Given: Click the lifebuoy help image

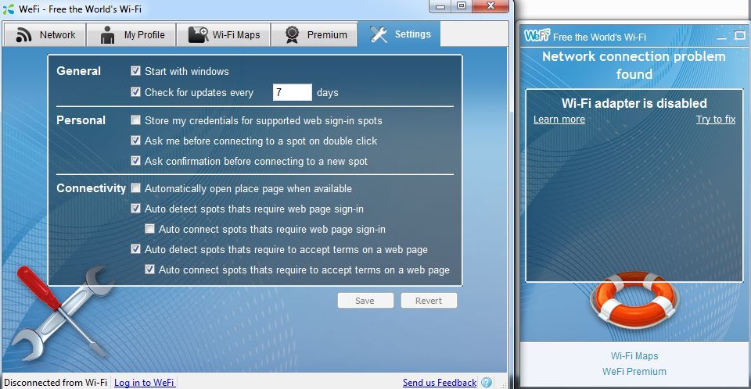Looking at the screenshot, I should 634,299.
